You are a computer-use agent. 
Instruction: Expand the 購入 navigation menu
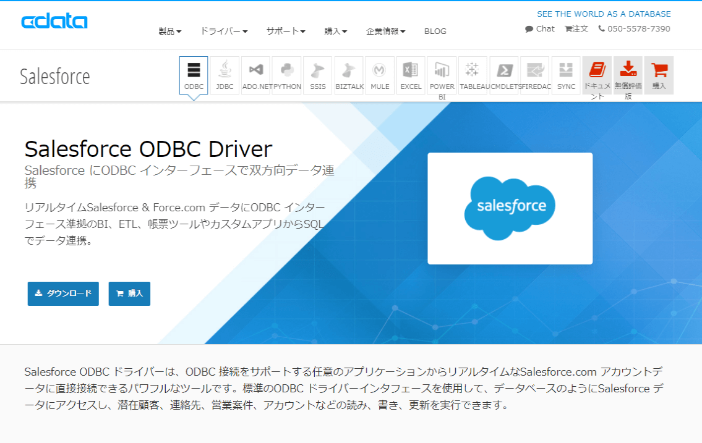(x=336, y=32)
